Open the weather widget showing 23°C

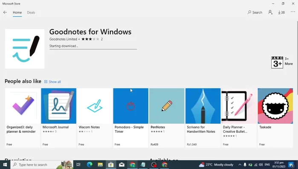pyautogui.click(x=216, y=165)
